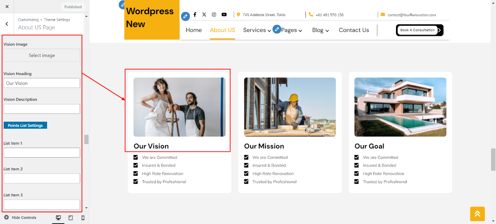This screenshot has height=224, width=496.
Task: Click "High Rate Renovation" checkbox under Our Goal
Action: pyautogui.click(x=357, y=174)
